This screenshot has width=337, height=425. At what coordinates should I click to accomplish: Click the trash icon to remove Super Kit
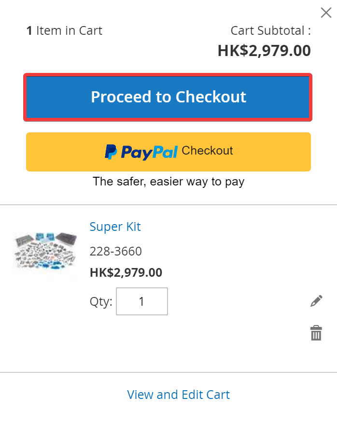[316, 332]
